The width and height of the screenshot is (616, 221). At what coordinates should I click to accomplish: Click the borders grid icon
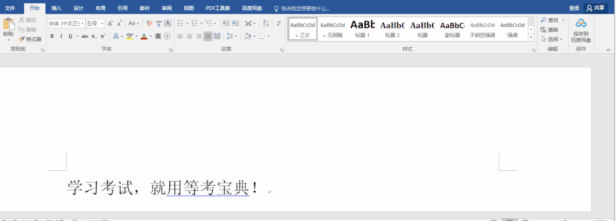(261, 36)
